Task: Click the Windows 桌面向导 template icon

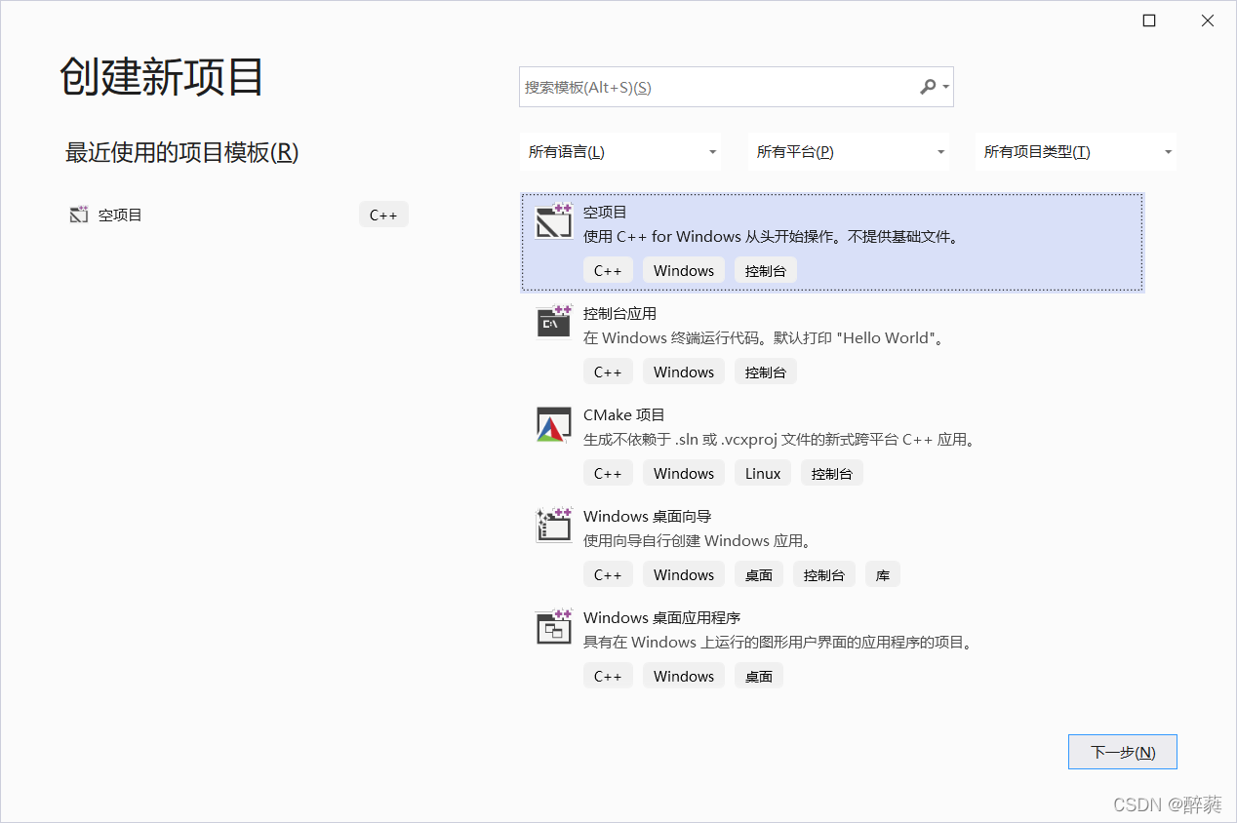Action: [x=554, y=526]
